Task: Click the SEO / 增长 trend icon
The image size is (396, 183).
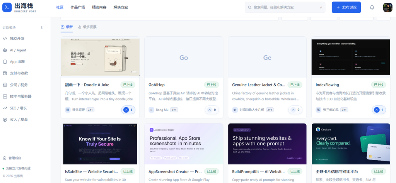Action: click(x=5, y=108)
